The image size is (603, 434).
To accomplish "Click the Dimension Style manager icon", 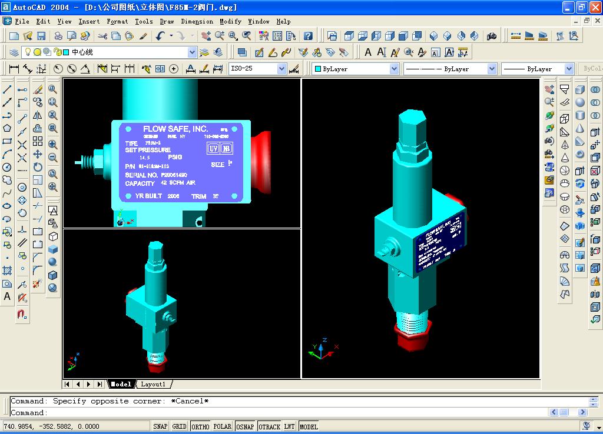I will pyautogui.click(x=294, y=69).
